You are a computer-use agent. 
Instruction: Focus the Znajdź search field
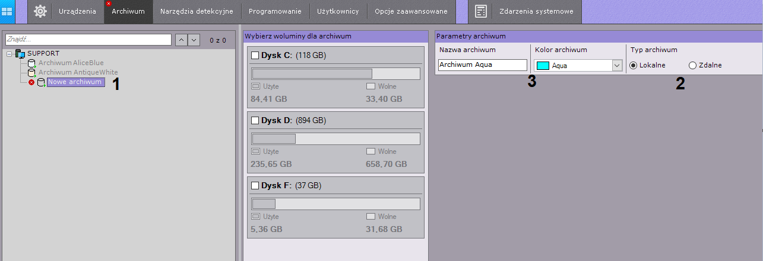coord(88,40)
